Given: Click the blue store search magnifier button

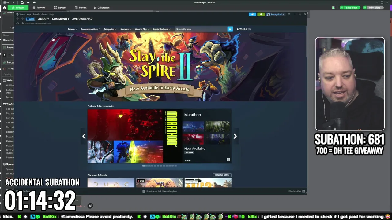Looking at the screenshot, I should (230, 29).
